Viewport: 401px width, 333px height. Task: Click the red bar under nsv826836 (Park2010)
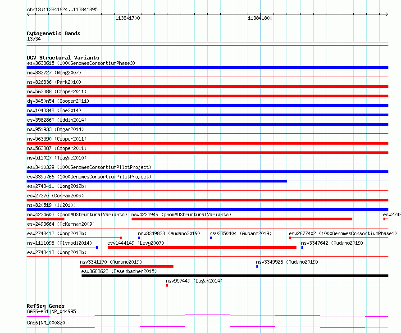pos(207,87)
